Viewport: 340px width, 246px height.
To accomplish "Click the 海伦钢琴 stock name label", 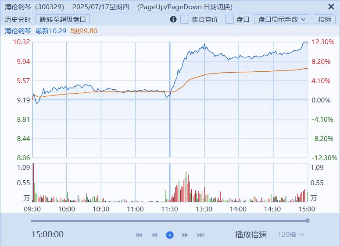I will pos(18,31).
